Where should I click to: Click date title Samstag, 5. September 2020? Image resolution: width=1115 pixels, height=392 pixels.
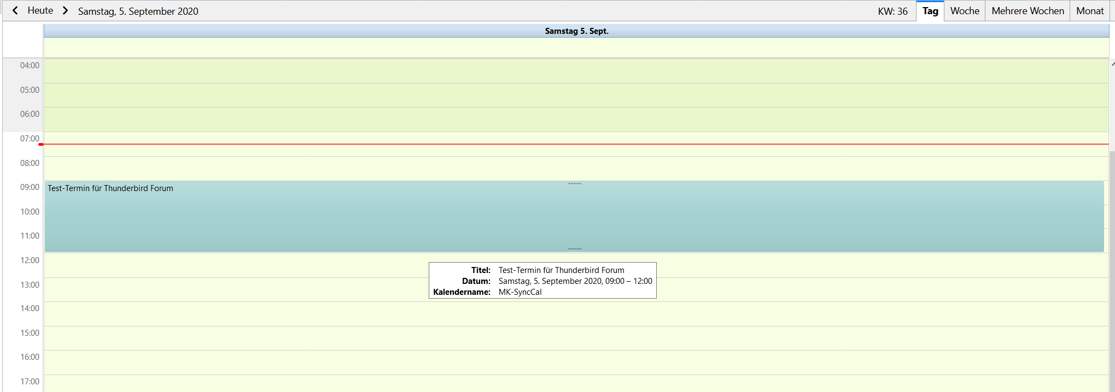[x=138, y=11]
